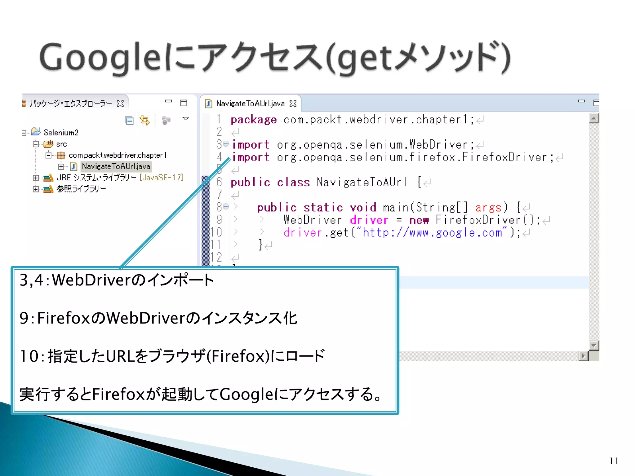Select the src source folder
Image resolution: width=635 pixels, height=476 pixels.
(61, 144)
